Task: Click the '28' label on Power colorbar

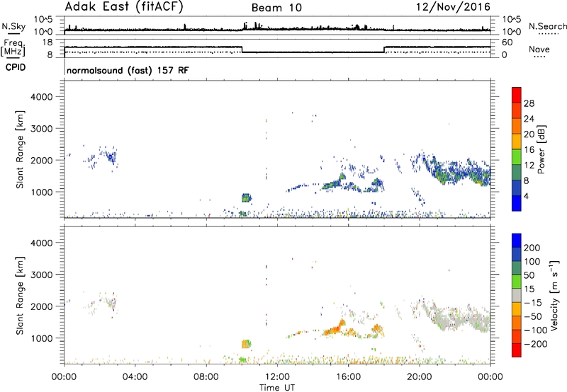Action: click(x=529, y=103)
